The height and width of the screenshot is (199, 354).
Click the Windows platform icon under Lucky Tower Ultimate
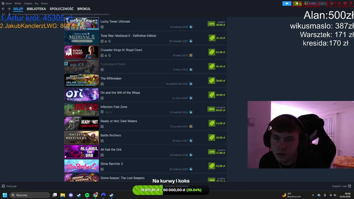pos(102,27)
